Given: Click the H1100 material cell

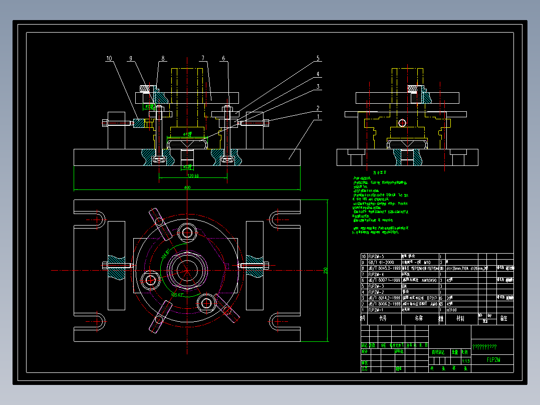Looking at the screenshot, I should pyautogui.click(x=452, y=309).
